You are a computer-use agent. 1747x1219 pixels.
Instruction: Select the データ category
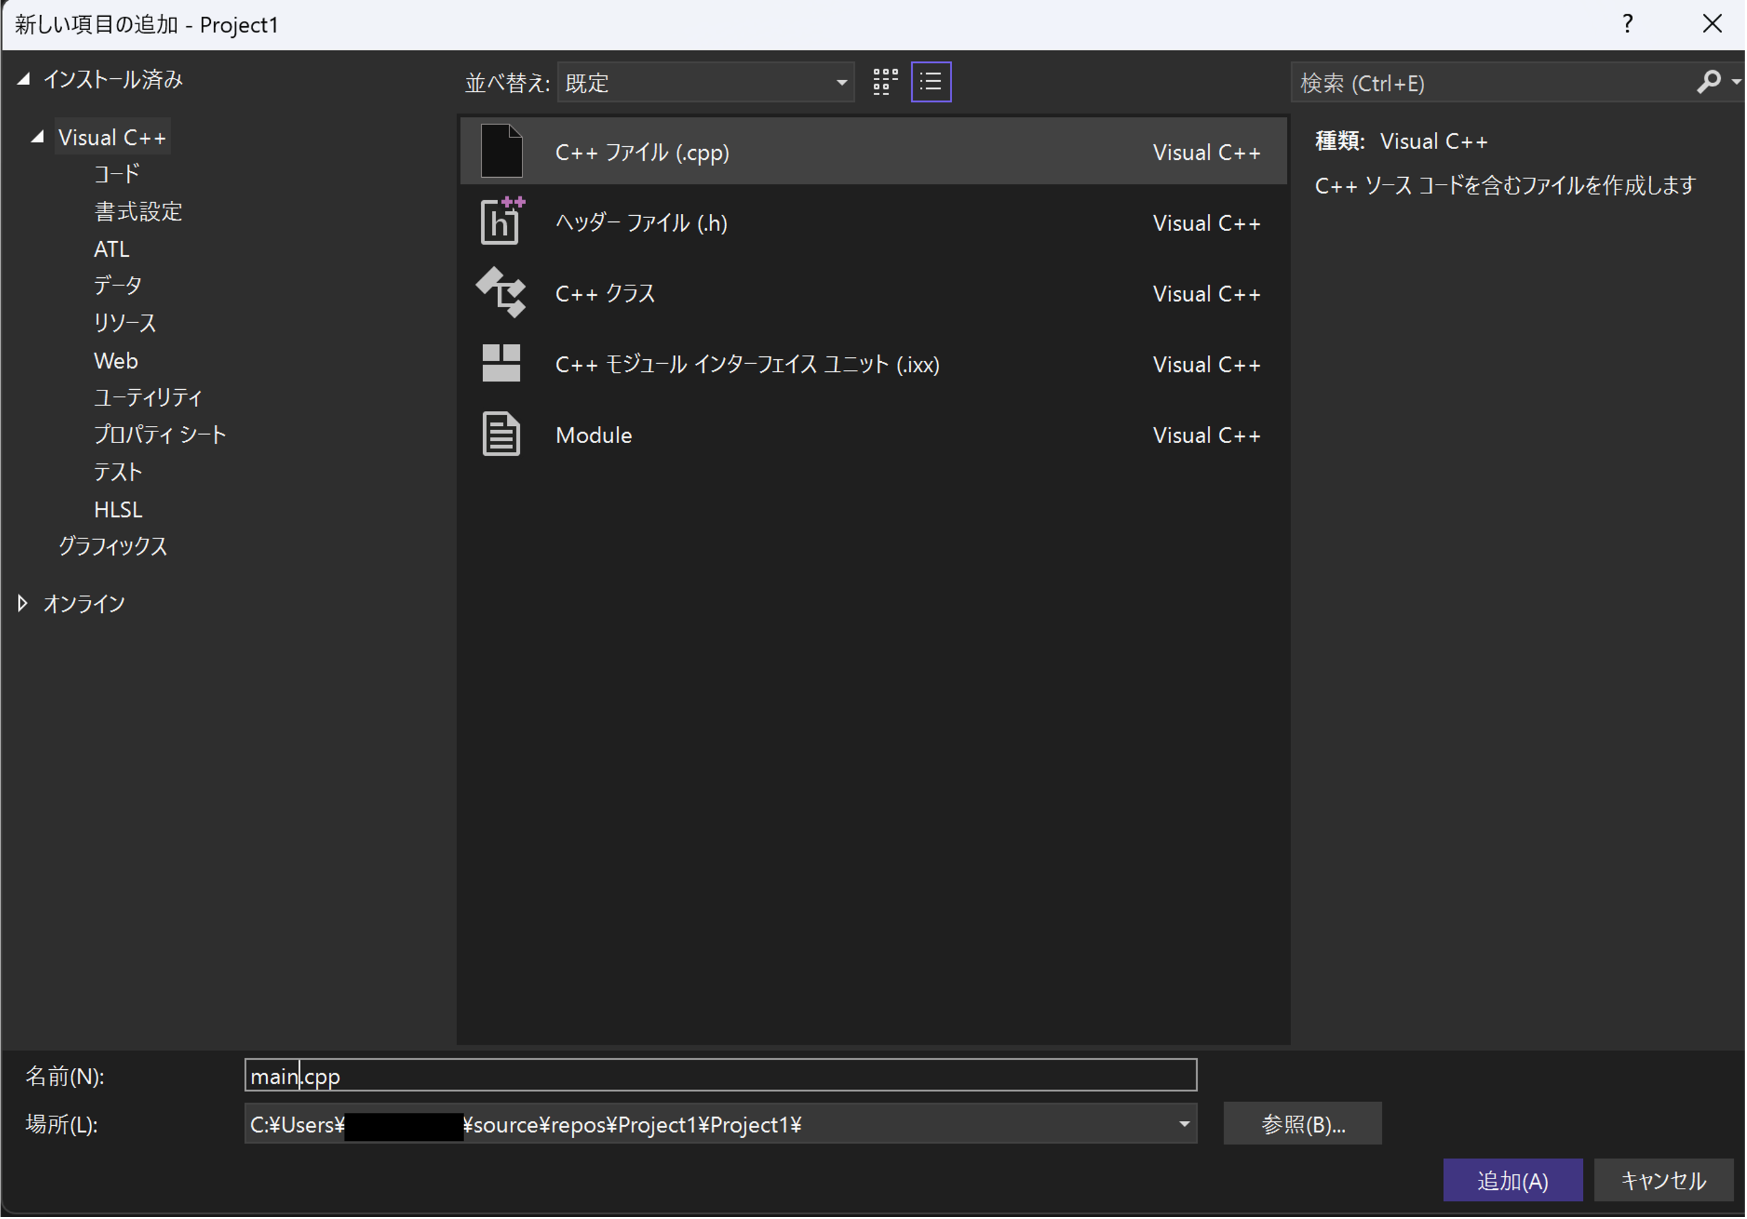coord(117,286)
